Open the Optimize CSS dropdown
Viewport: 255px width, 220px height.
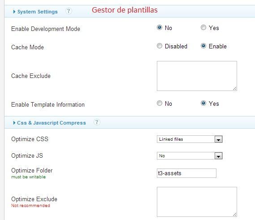pos(190,139)
